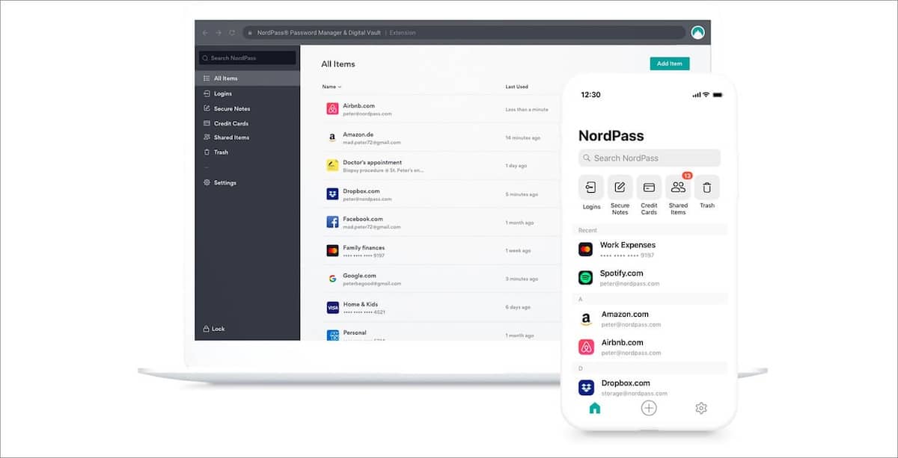Screen dimensions: 898x458
Task: Open Spotify.com entry on phone
Action: click(650, 278)
